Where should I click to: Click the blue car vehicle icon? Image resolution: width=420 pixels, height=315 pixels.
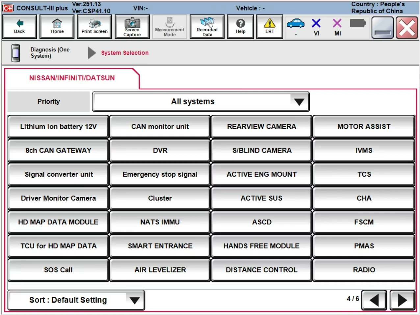coord(296,24)
